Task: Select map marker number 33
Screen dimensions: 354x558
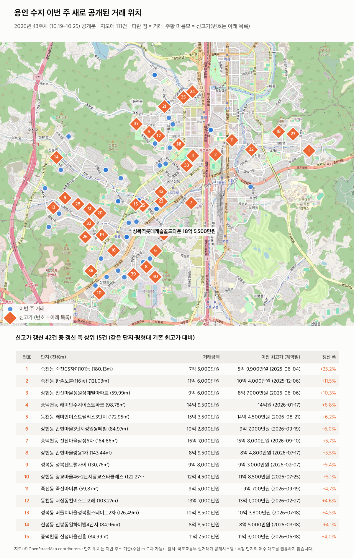Action: tap(186, 165)
